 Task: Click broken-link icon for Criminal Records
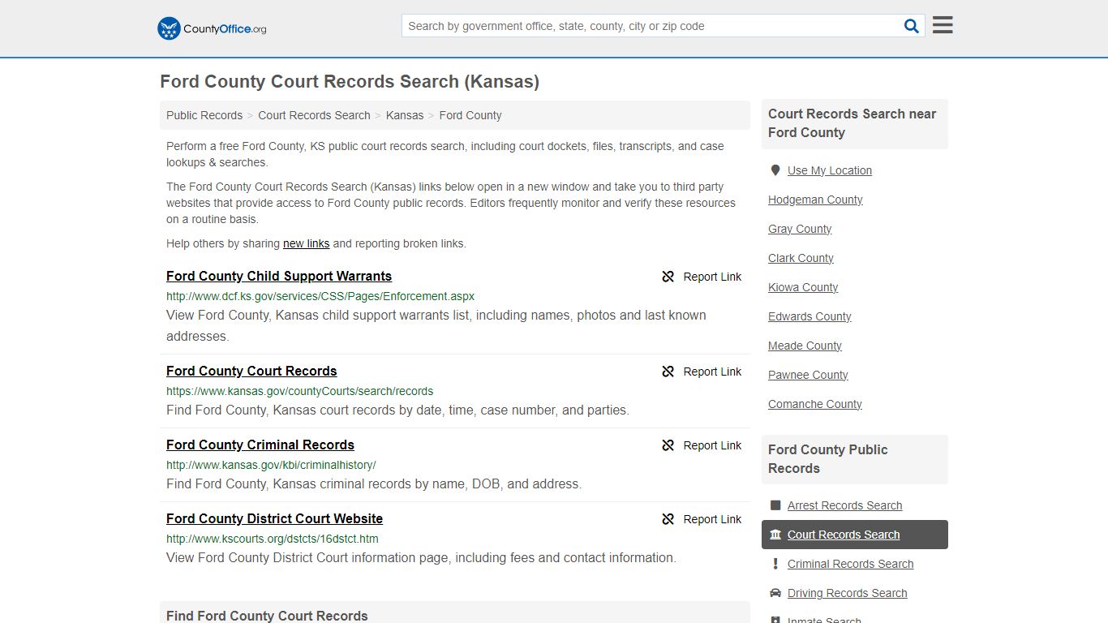[x=668, y=445]
